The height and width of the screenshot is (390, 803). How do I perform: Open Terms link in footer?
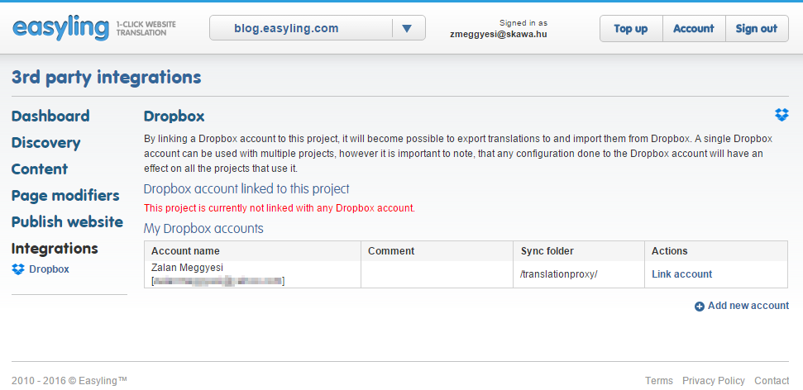pos(659,381)
